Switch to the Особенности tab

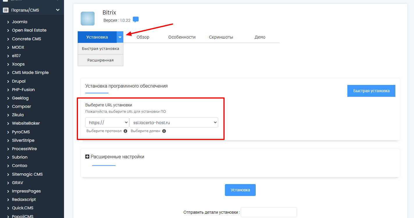[182, 37]
